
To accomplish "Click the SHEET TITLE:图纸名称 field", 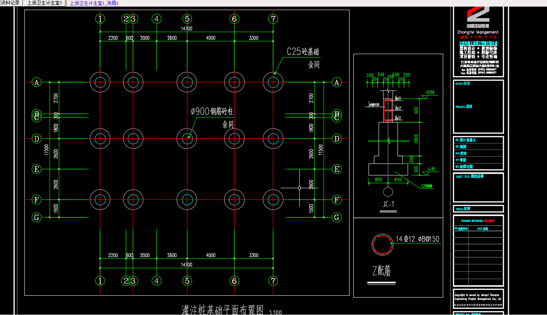I will (x=470, y=176).
